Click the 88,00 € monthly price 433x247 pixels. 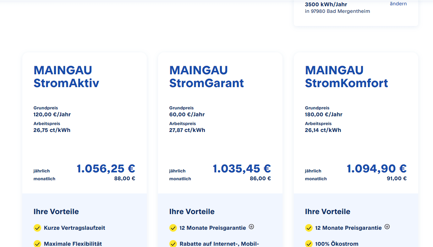click(125, 179)
